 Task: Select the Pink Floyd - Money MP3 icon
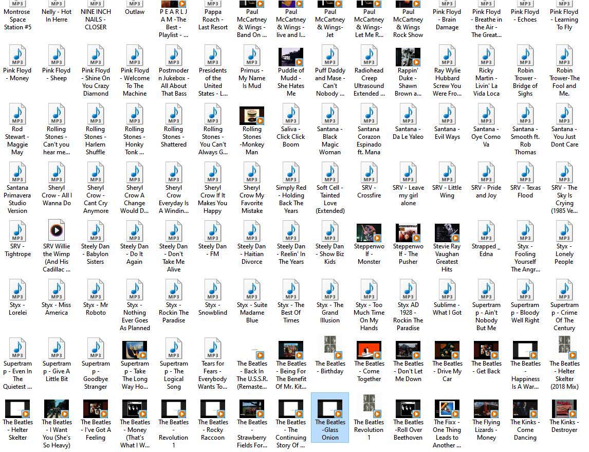pyautogui.click(x=17, y=56)
